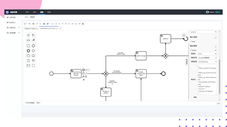Click the properties panel vertical scrollbar
Screen dimensions: 227x127
(x=219, y=77)
